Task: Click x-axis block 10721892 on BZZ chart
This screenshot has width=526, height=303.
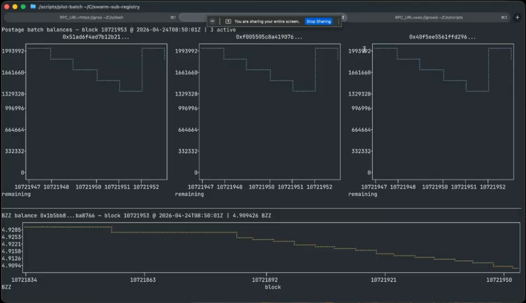Action: (265, 280)
